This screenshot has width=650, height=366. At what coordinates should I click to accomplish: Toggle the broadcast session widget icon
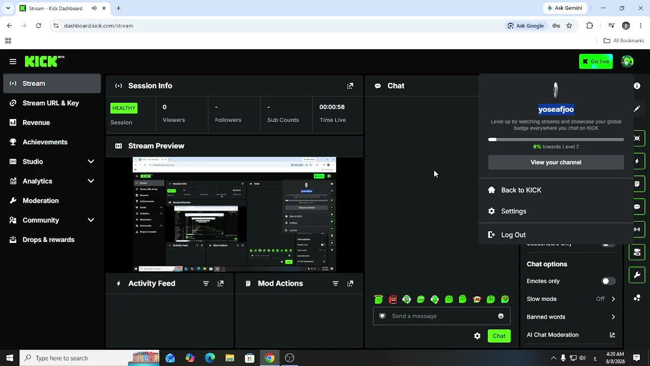637,229
